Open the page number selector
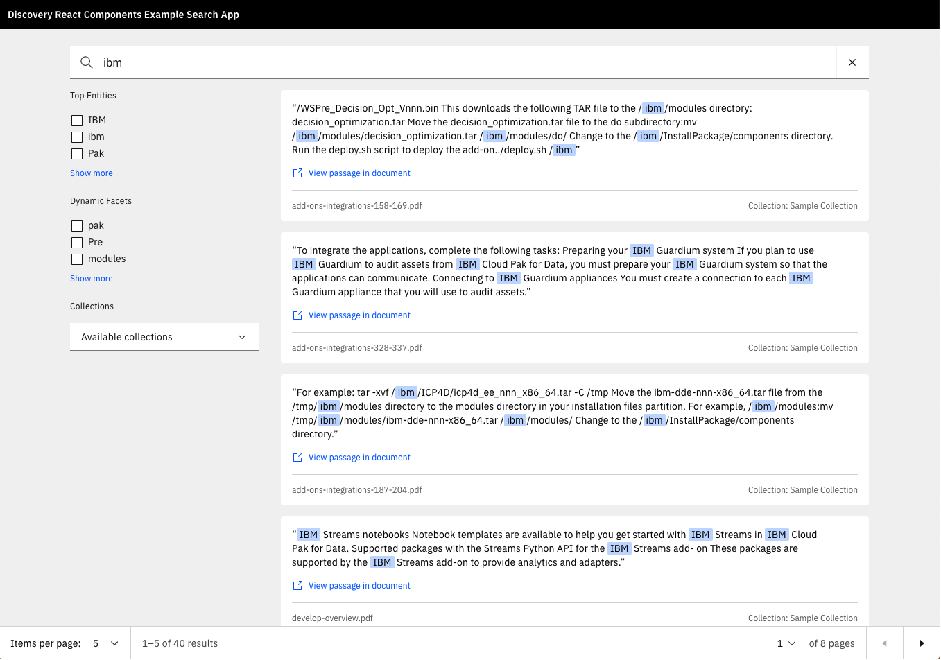 click(786, 643)
